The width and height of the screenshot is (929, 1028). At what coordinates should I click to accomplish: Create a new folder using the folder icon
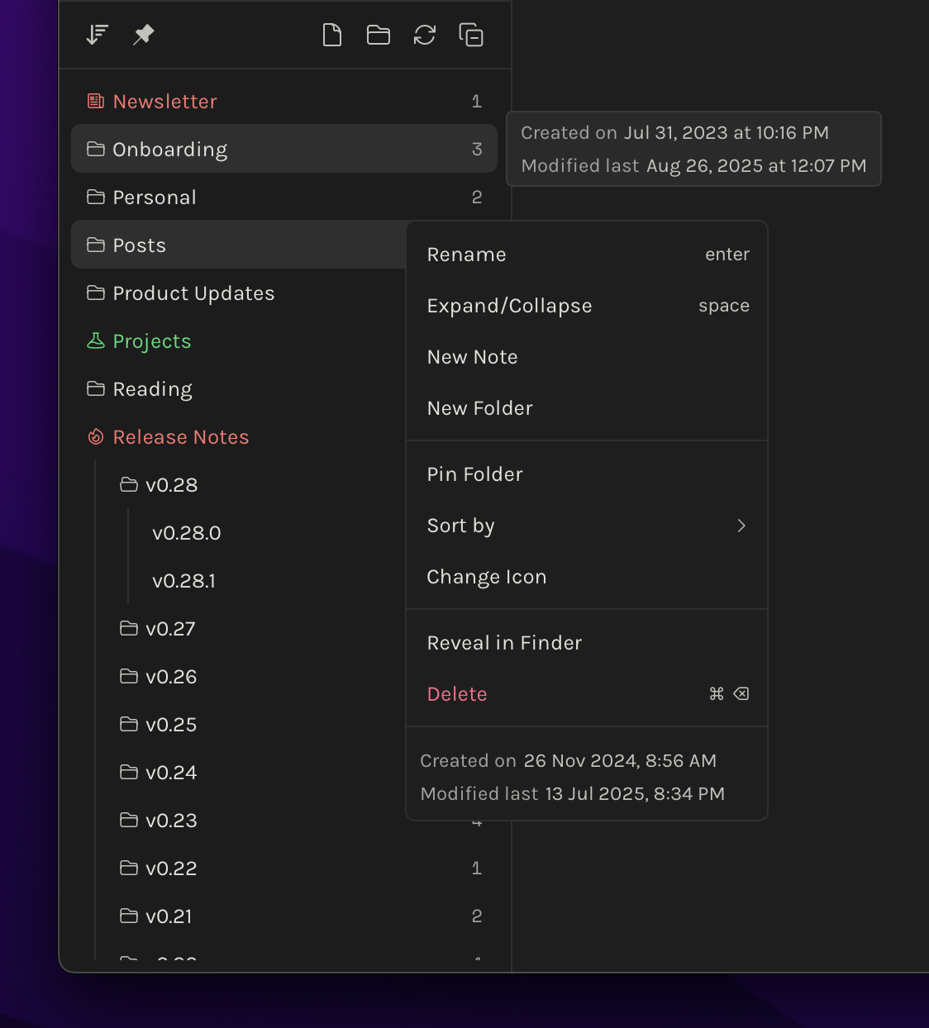379,34
